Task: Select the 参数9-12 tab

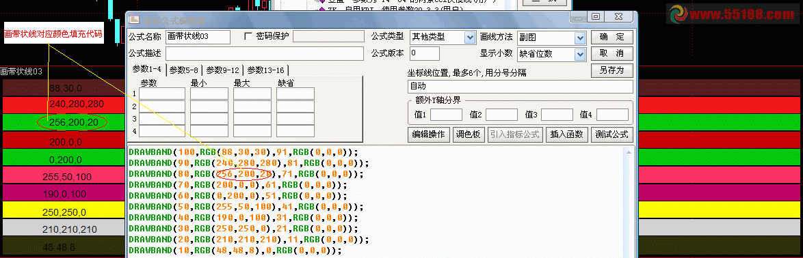Action: [x=223, y=70]
